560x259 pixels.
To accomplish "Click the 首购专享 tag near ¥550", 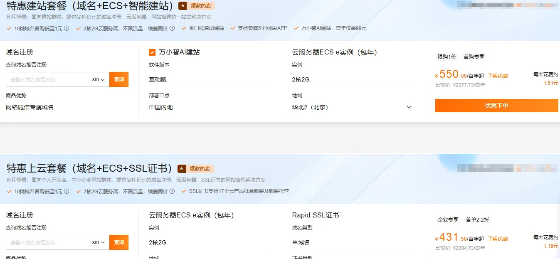I will (x=474, y=57).
